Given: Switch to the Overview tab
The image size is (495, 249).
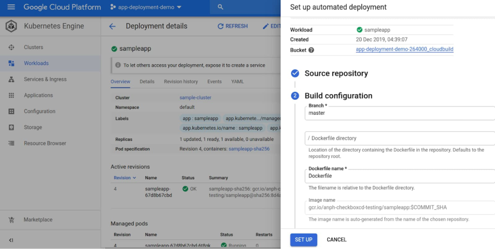Looking at the screenshot, I should pos(120,82).
